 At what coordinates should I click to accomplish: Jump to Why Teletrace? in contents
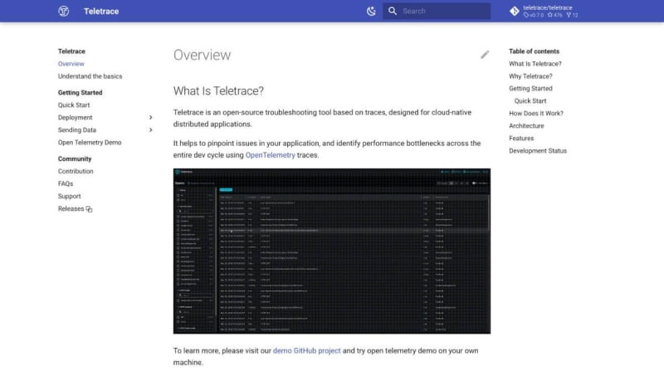pos(530,76)
